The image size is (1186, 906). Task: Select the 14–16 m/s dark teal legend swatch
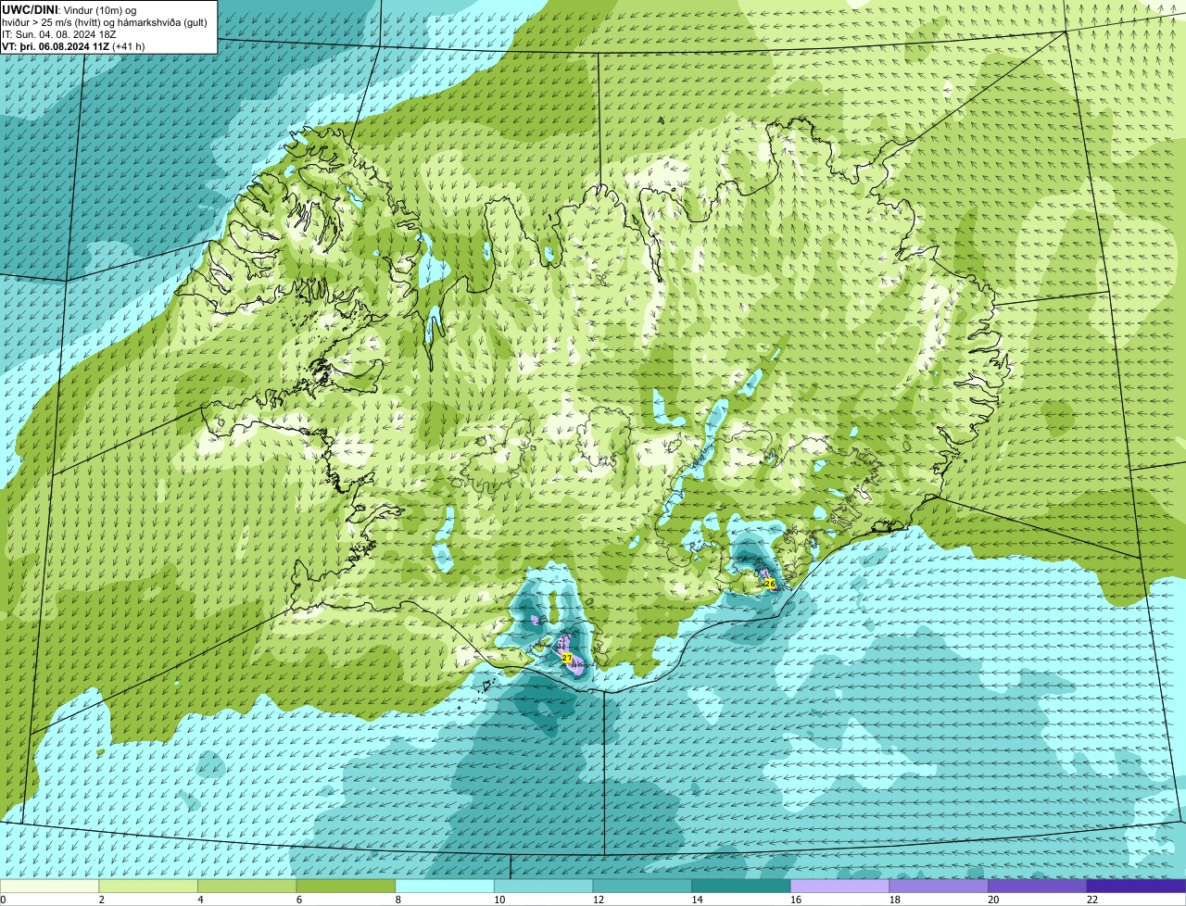pos(741,886)
